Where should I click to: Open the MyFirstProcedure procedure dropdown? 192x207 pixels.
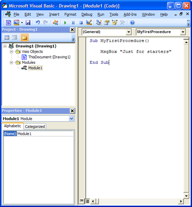pyautogui.click(x=183, y=32)
